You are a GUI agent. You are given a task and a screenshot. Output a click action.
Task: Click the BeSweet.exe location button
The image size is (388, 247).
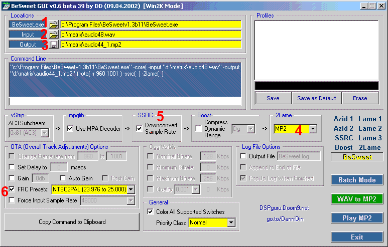(x=28, y=25)
